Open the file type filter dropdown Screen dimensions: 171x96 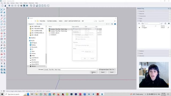click(107, 69)
